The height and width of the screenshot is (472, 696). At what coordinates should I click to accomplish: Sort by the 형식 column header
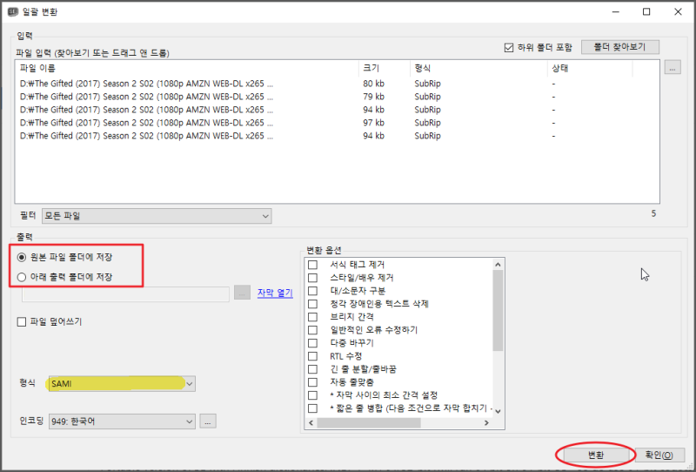click(478, 68)
